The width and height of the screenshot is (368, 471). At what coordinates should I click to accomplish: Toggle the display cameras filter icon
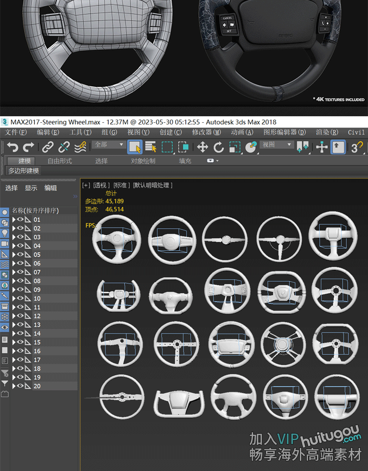coord(5,244)
